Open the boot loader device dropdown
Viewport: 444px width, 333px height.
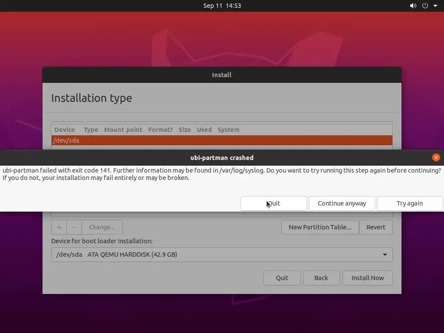(222, 255)
